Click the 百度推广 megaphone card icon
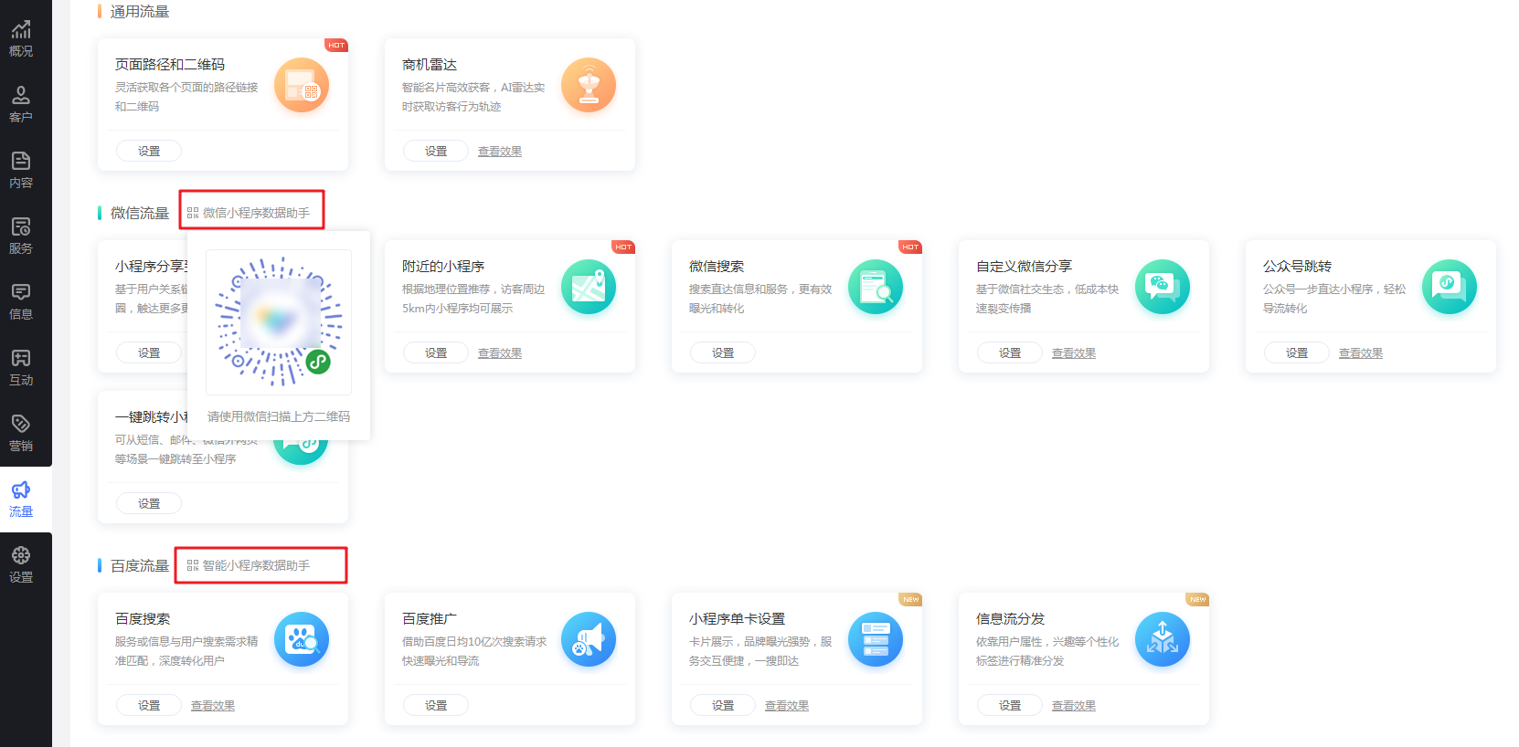This screenshot has width=1519, height=747. (x=589, y=639)
